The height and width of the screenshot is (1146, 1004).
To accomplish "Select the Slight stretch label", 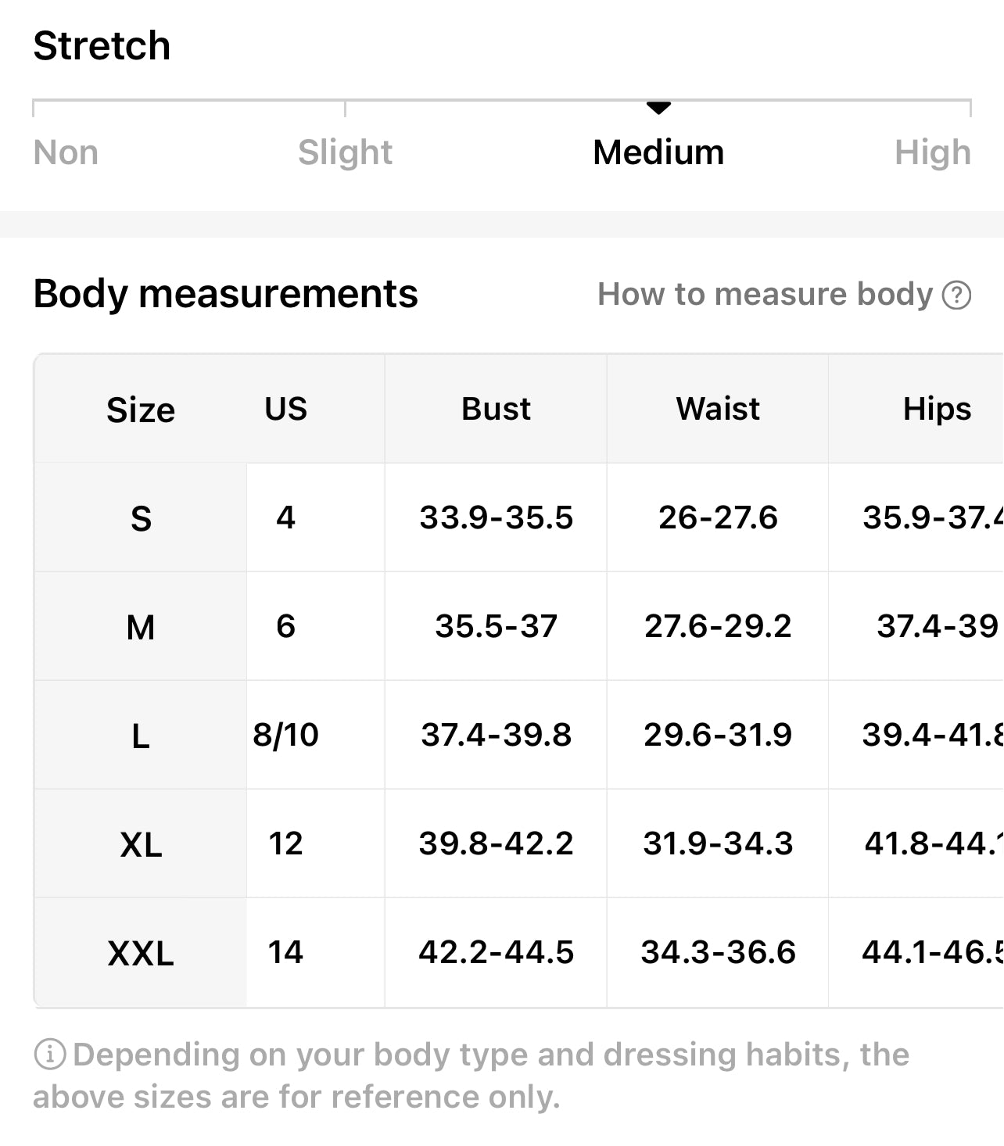I will pos(345,152).
